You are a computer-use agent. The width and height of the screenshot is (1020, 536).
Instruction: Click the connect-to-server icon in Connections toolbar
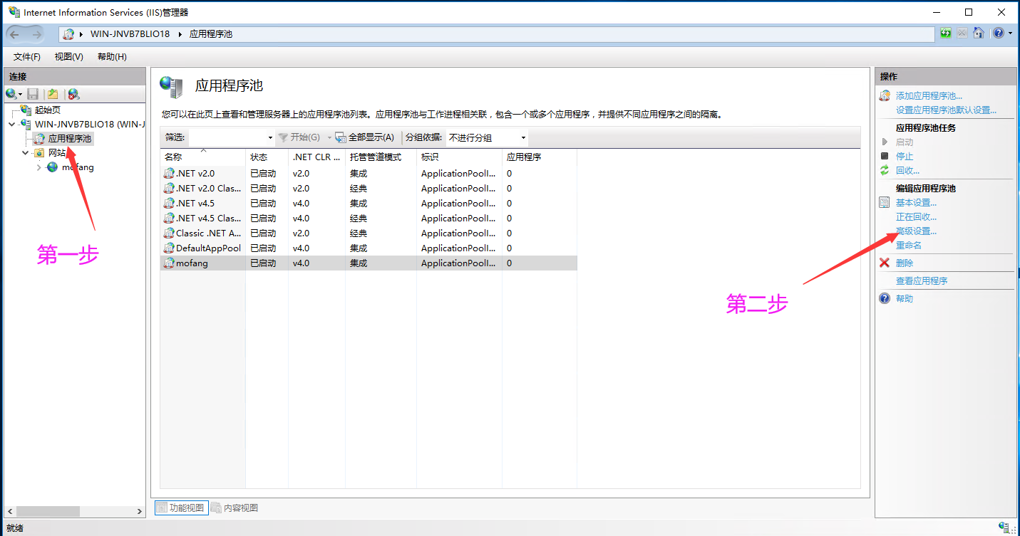11,94
